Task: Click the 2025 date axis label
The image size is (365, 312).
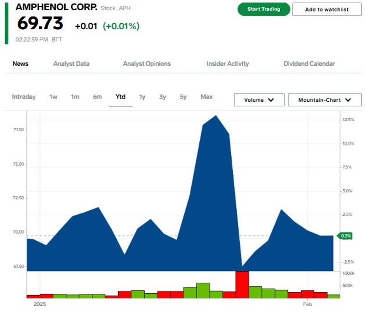Action: coord(40,304)
